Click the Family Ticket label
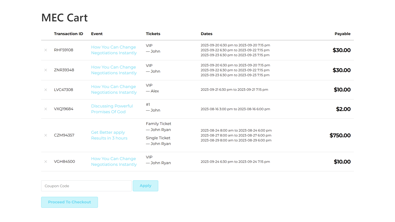 [158, 124]
